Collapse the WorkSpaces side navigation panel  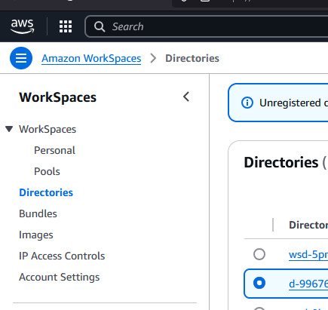(186, 97)
